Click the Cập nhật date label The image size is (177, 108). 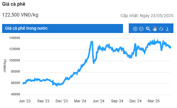(147, 16)
